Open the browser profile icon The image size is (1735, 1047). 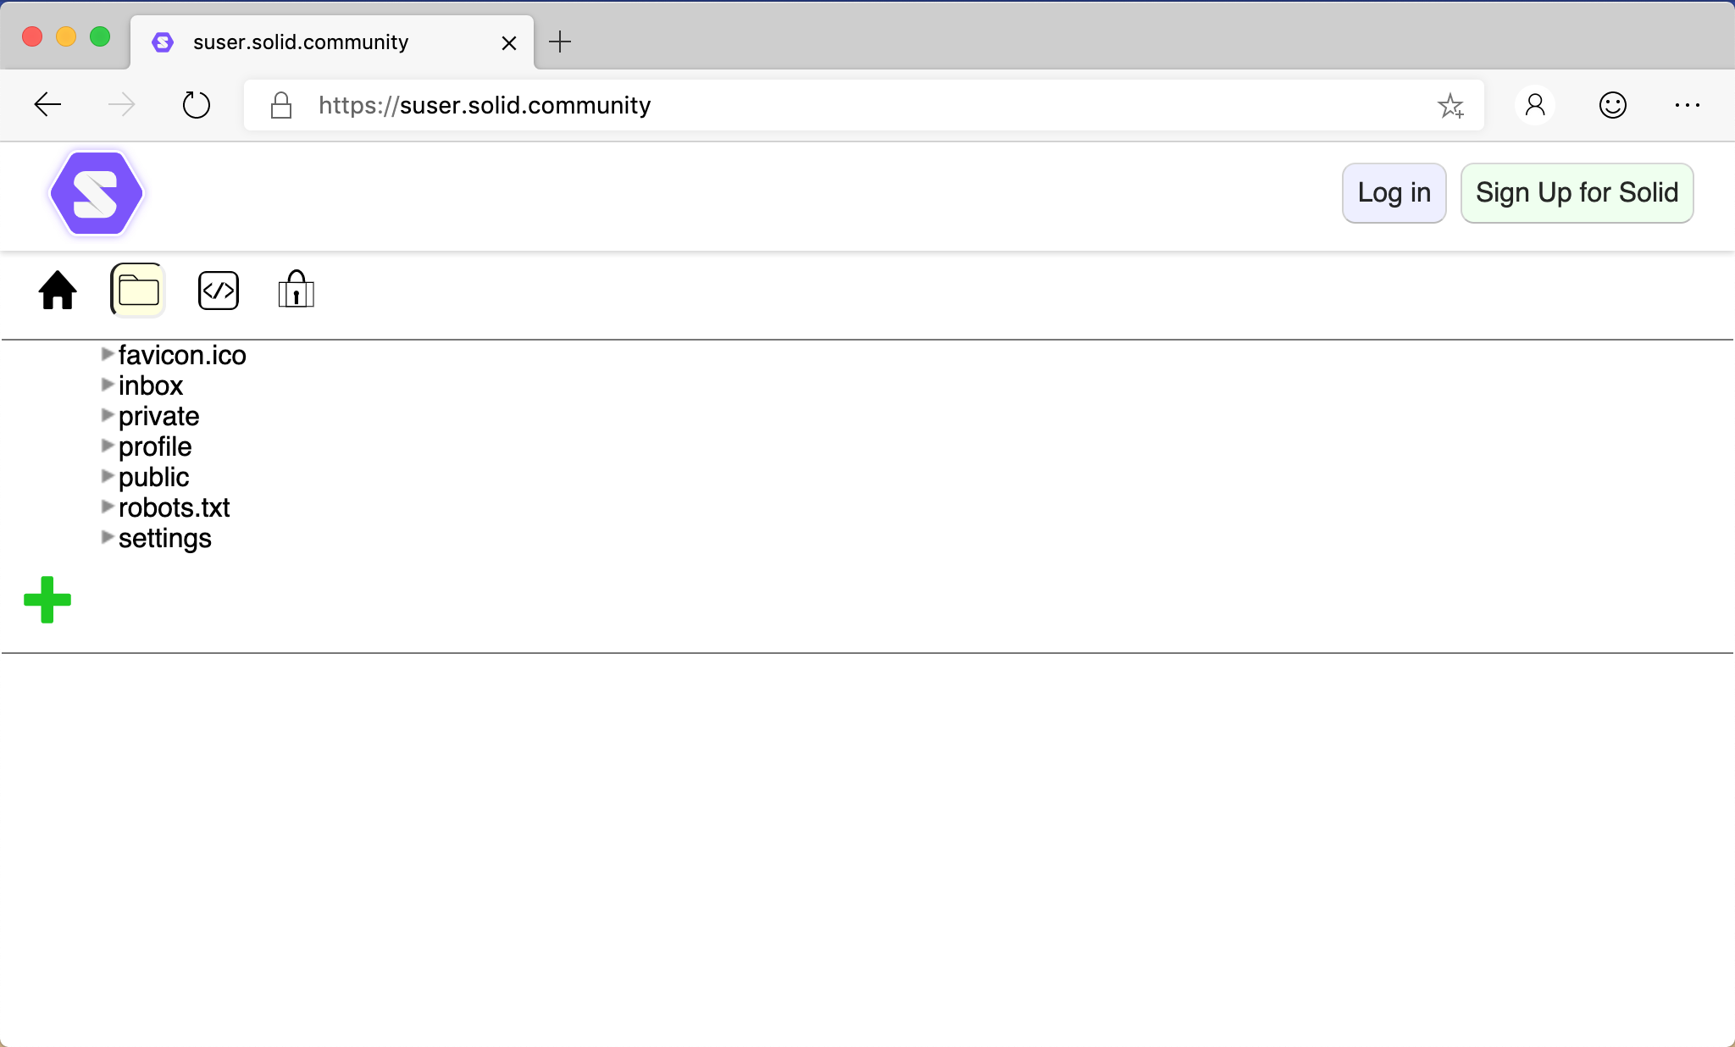(1534, 105)
